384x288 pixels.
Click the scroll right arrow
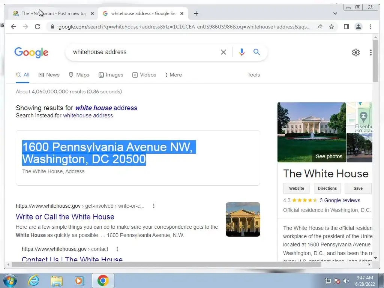point(369,264)
